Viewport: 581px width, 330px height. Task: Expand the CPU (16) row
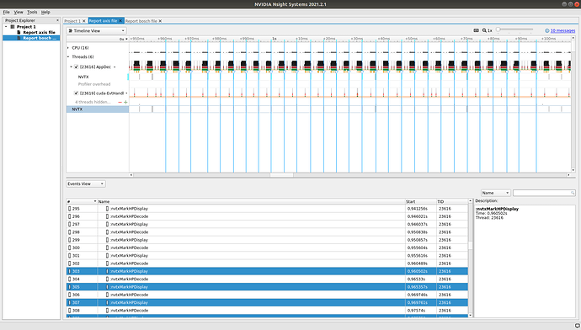click(x=68, y=48)
